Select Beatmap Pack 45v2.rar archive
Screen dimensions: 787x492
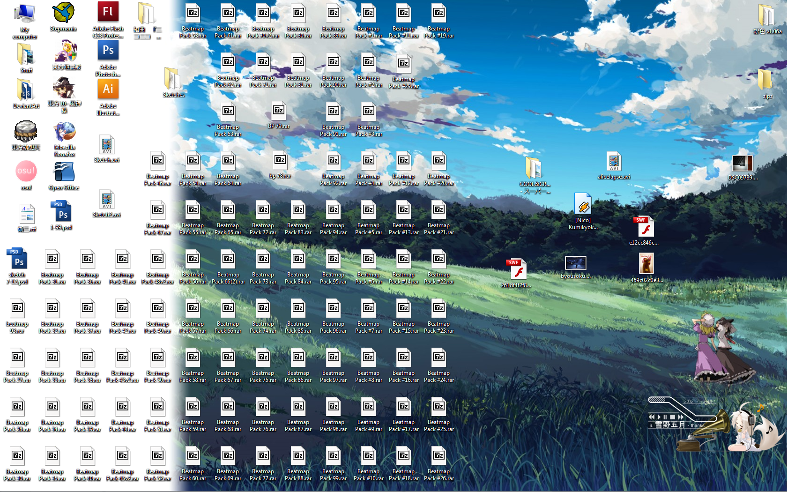point(123,464)
